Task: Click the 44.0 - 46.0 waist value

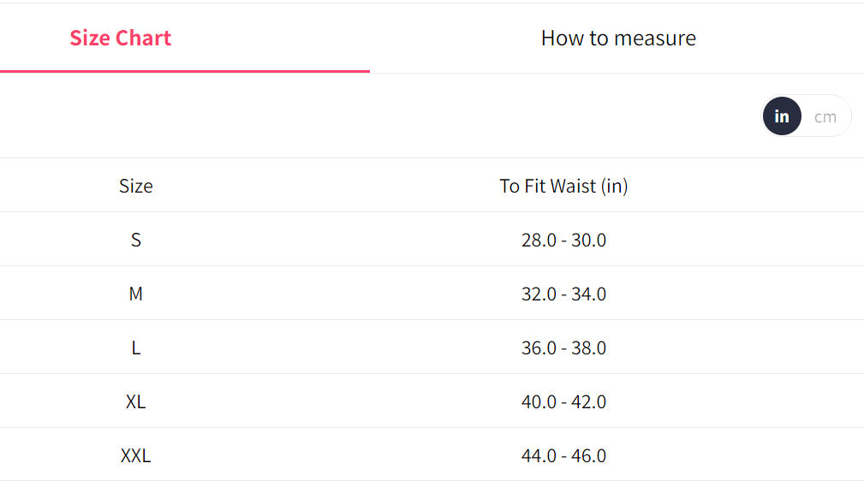Action: click(x=563, y=455)
